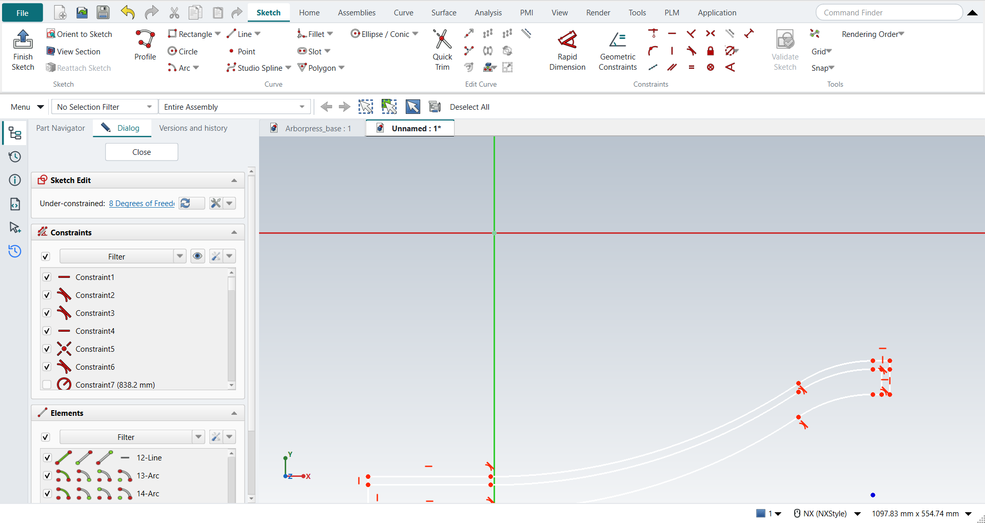Uncheck the Constraint1 checkbox
The height and width of the screenshot is (523, 985).
47,277
